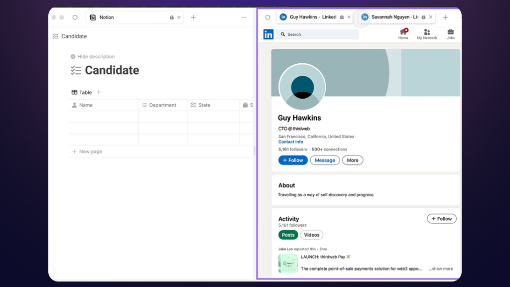Expand post text with show more
The width and height of the screenshot is (510, 287).
[441, 269]
